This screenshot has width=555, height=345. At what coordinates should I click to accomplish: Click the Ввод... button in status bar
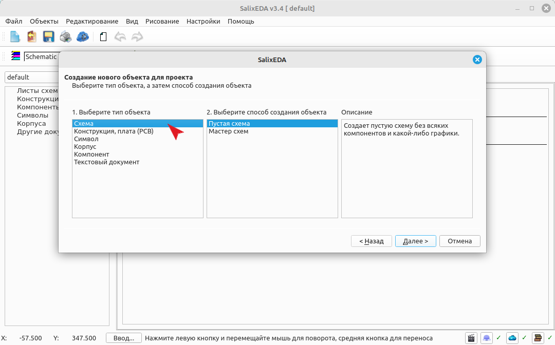point(124,338)
